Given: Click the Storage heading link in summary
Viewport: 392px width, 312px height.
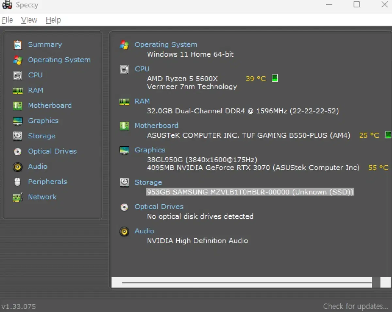Looking at the screenshot, I should 148,182.
